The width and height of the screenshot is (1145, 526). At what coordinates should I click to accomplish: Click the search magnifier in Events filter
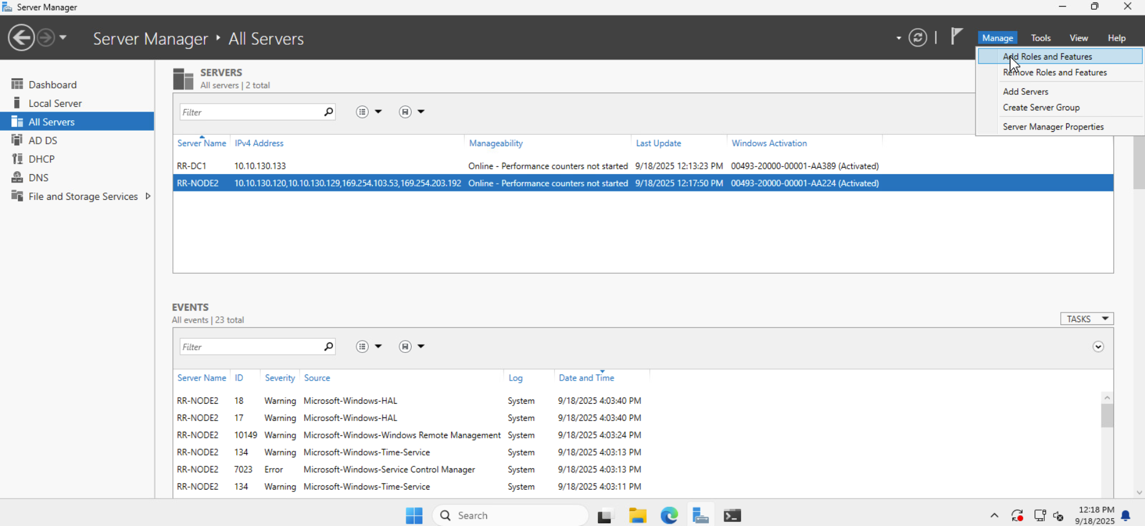[328, 346]
